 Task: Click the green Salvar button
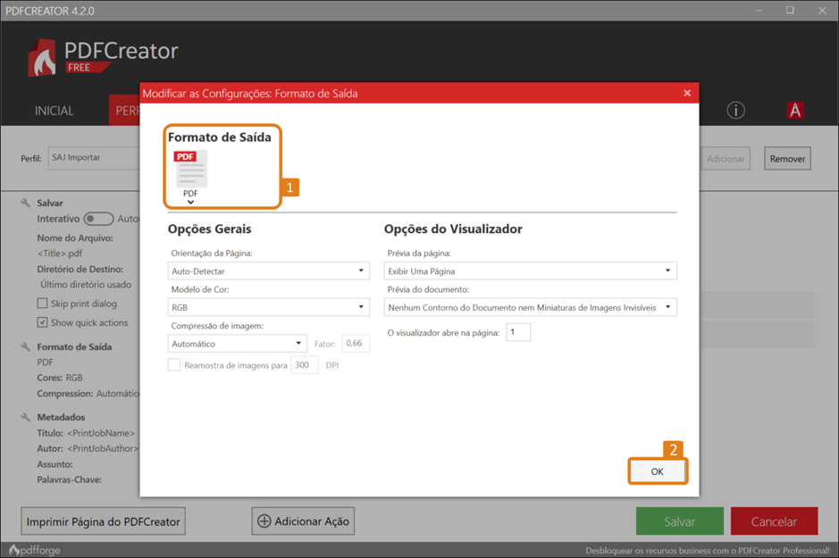pos(679,521)
